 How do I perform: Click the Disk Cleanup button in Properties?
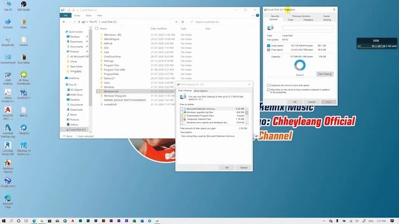point(325,74)
